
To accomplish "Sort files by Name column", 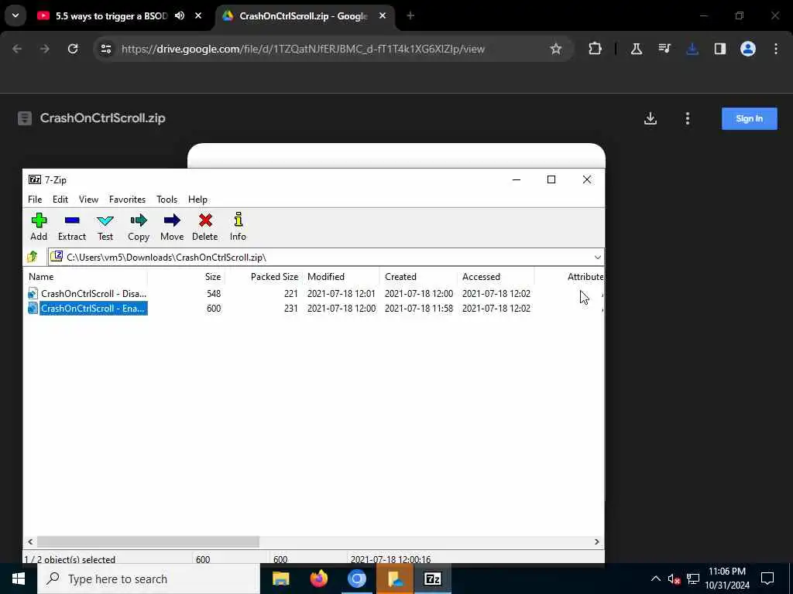I will (x=86, y=277).
